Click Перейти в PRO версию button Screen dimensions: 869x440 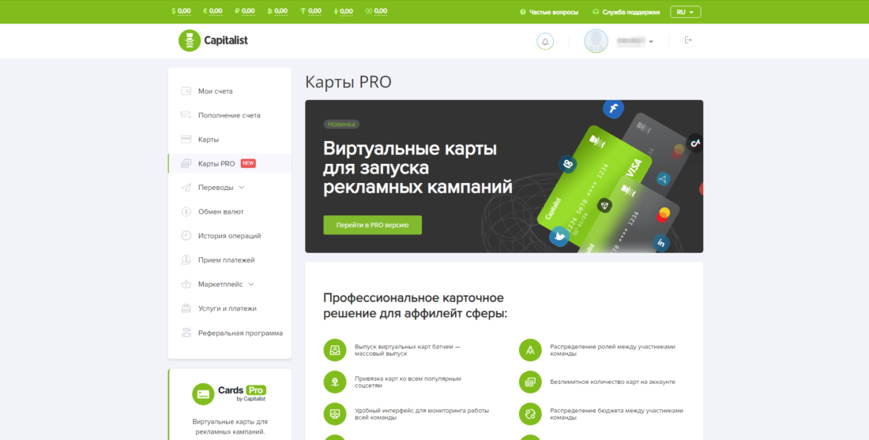tap(372, 225)
